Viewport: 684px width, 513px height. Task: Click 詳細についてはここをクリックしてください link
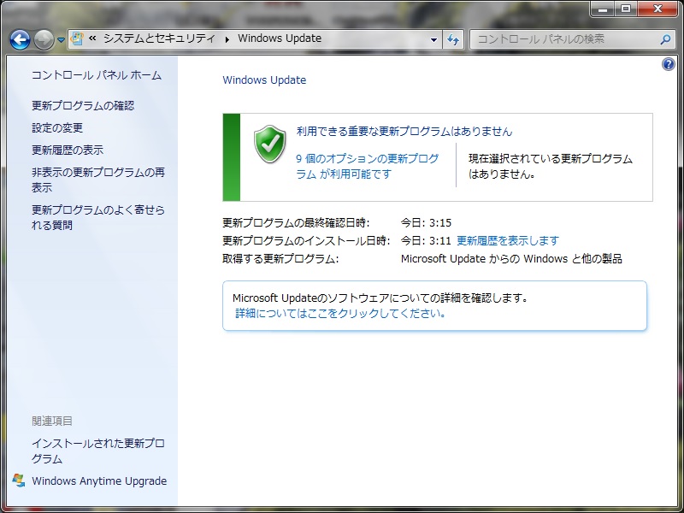(340, 313)
